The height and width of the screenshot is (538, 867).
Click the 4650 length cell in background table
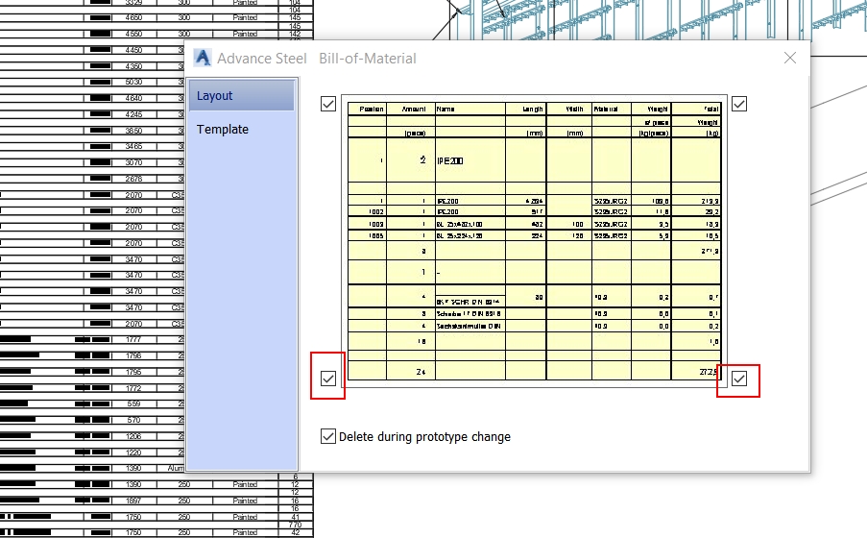coord(133,17)
